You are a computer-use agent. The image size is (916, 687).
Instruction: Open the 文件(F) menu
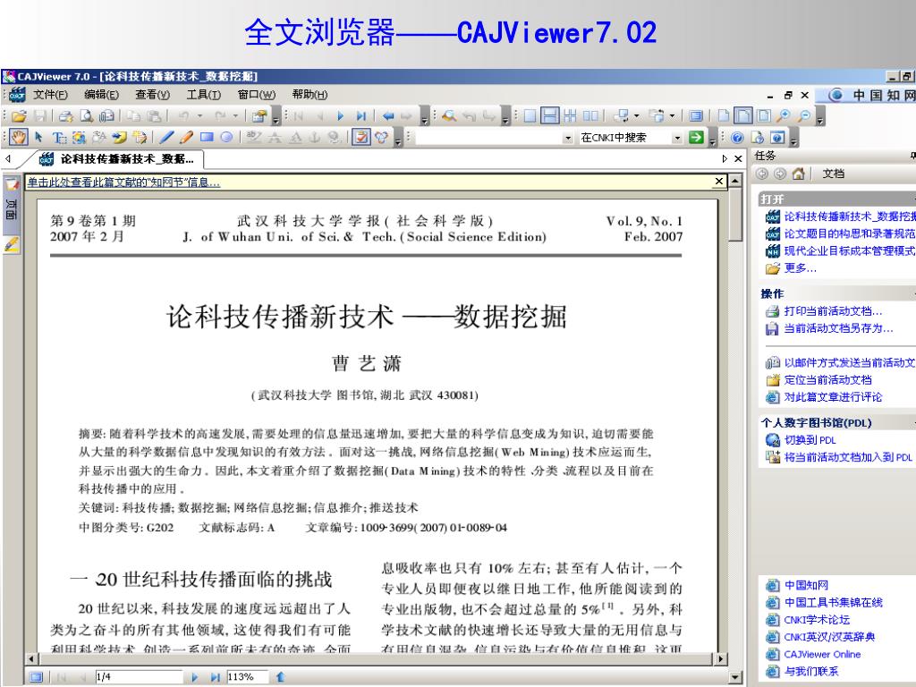[50, 94]
